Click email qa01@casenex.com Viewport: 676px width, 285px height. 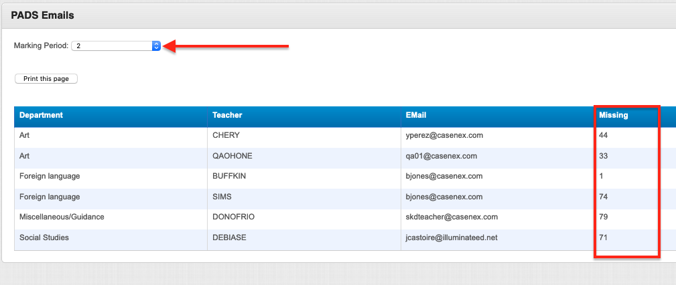click(441, 156)
